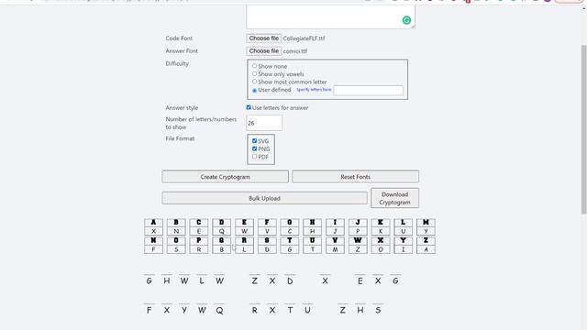Click the bold 'P' key cell

[199, 240]
